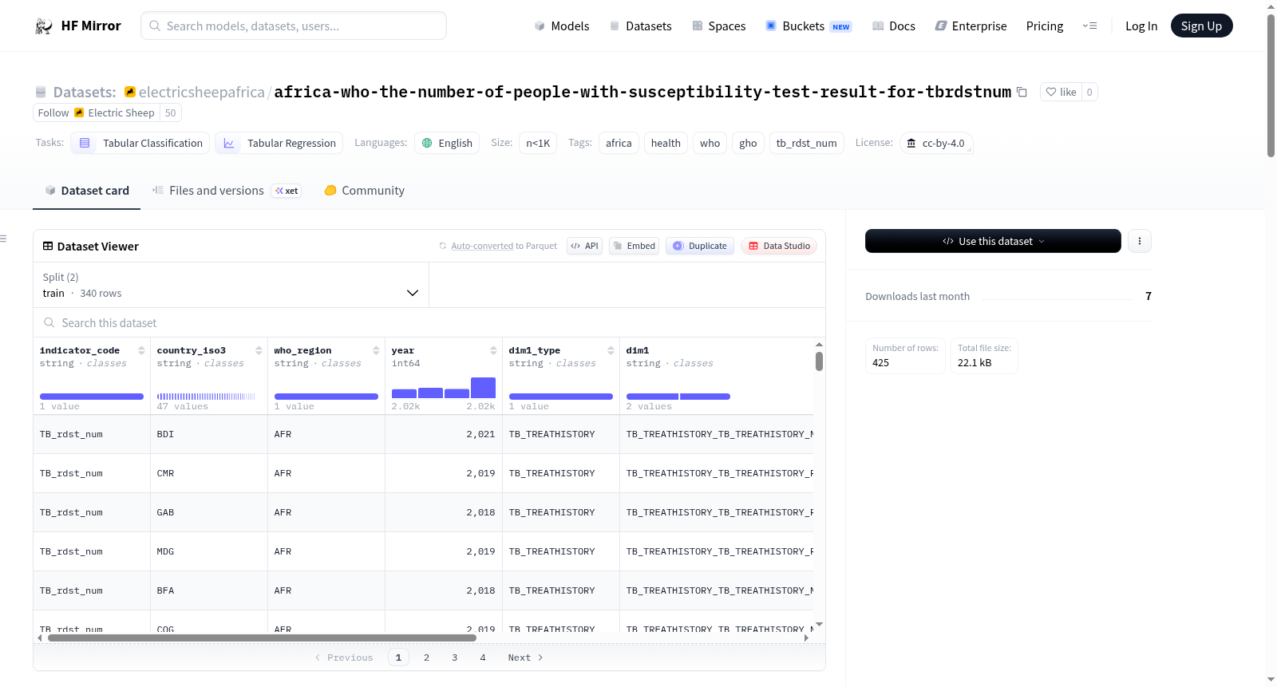Click the Dataset Viewer table icon
The width and height of the screenshot is (1277, 687).
point(48,246)
